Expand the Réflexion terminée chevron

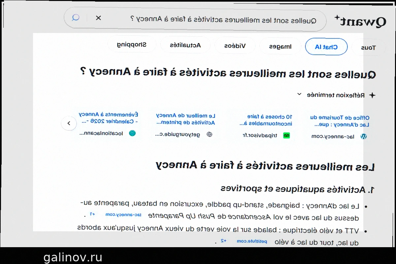coord(299,94)
